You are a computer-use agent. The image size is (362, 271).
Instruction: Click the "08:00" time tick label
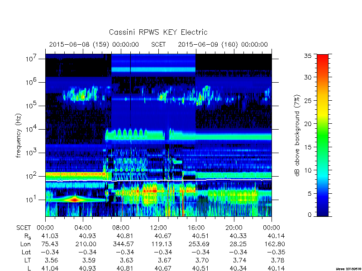coord(121,228)
